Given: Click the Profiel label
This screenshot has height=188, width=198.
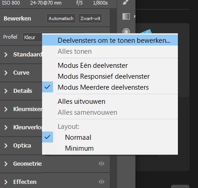Looking at the screenshot, I should 10,37.
